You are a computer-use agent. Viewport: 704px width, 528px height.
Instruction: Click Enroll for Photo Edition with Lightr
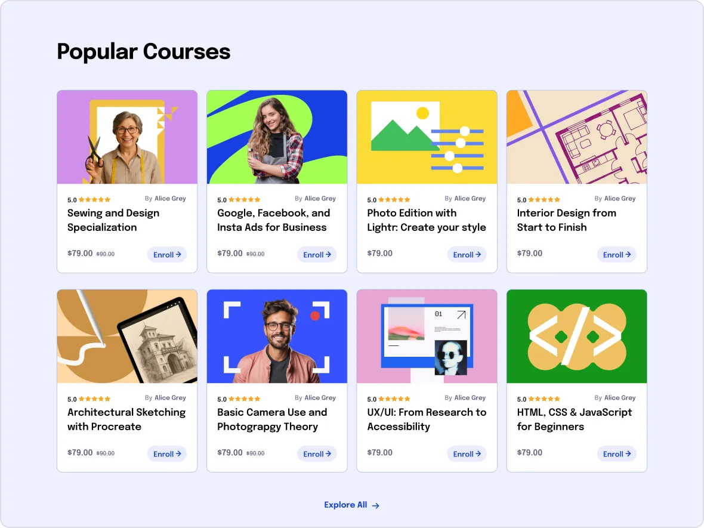tap(467, 255)
